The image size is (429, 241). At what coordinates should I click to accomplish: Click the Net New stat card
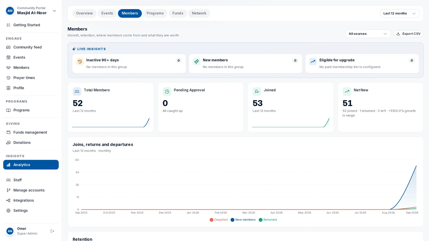point(380,107)
